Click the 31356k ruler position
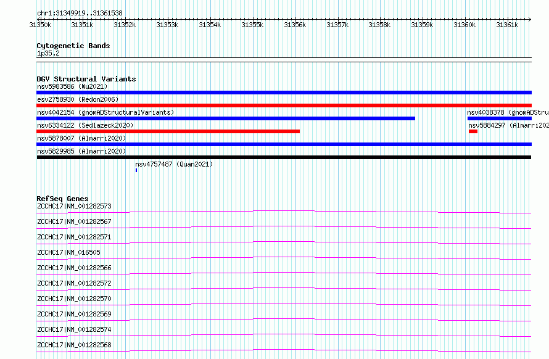The image size is (549, 359). coord(295,25)
